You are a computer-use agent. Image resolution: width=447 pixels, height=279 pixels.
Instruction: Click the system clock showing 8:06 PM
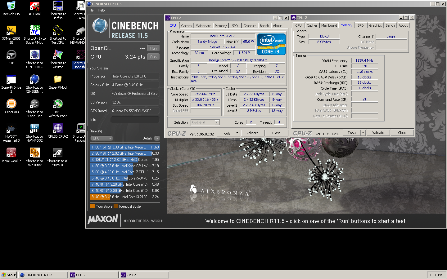point(436,275)
